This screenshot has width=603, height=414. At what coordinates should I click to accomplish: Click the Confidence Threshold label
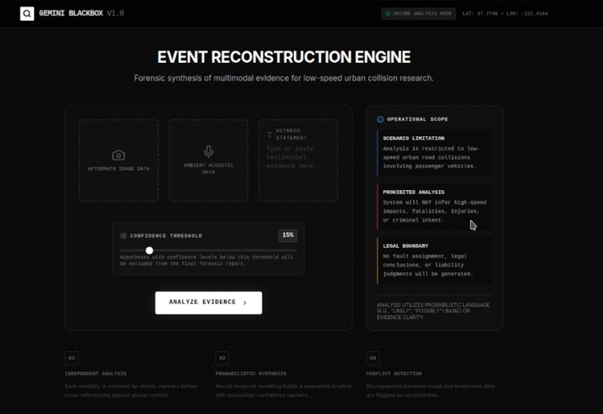(x=166, y=236)
